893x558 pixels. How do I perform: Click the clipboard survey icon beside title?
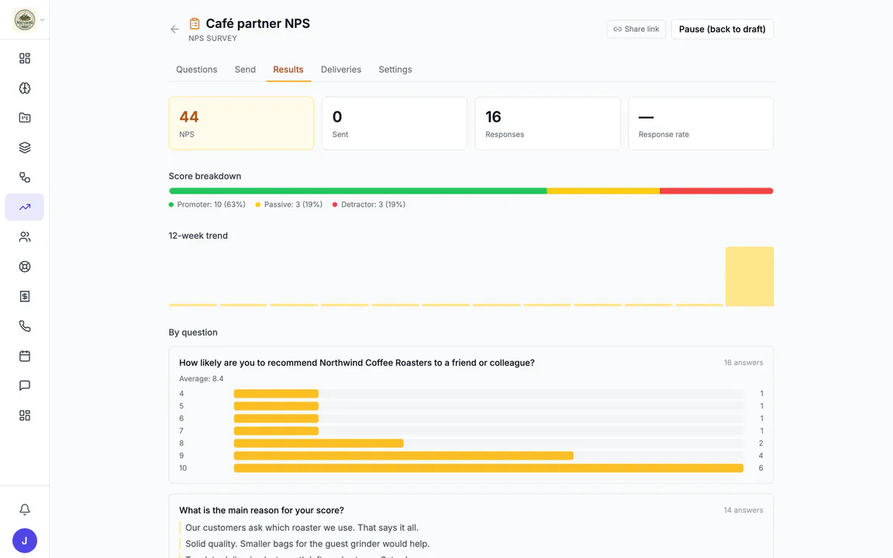[195, 23]
